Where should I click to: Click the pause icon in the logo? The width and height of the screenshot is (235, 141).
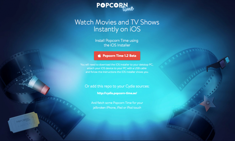116,5
